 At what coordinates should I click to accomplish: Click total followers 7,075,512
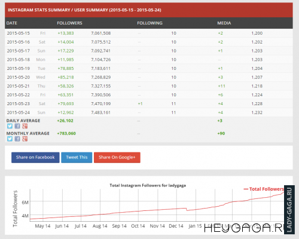coord(101,42)
